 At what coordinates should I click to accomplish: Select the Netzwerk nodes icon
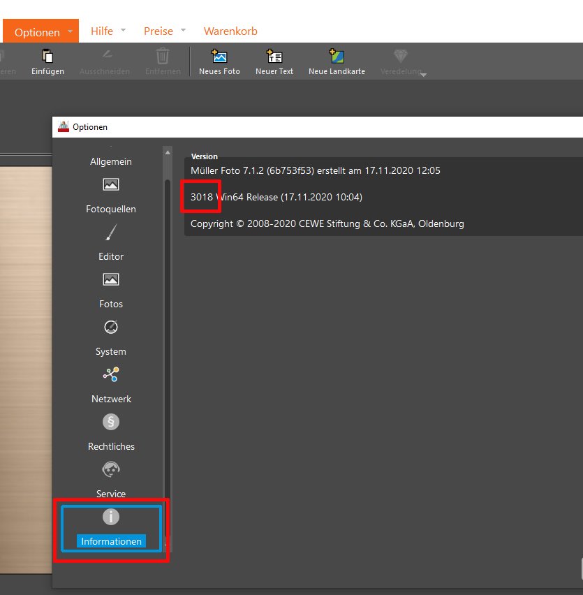click(x=111, y=374)
